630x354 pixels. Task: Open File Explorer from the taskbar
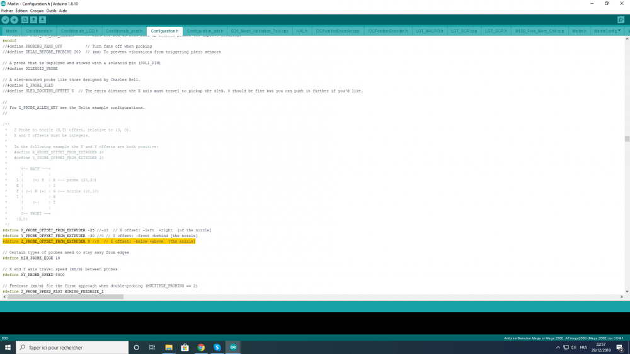169,348
